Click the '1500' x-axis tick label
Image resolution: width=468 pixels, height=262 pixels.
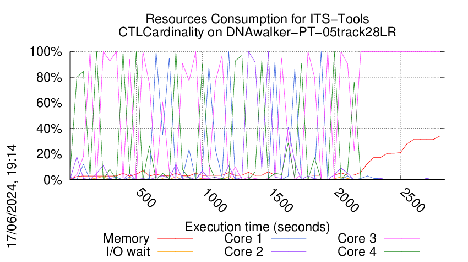coord(281,200)
